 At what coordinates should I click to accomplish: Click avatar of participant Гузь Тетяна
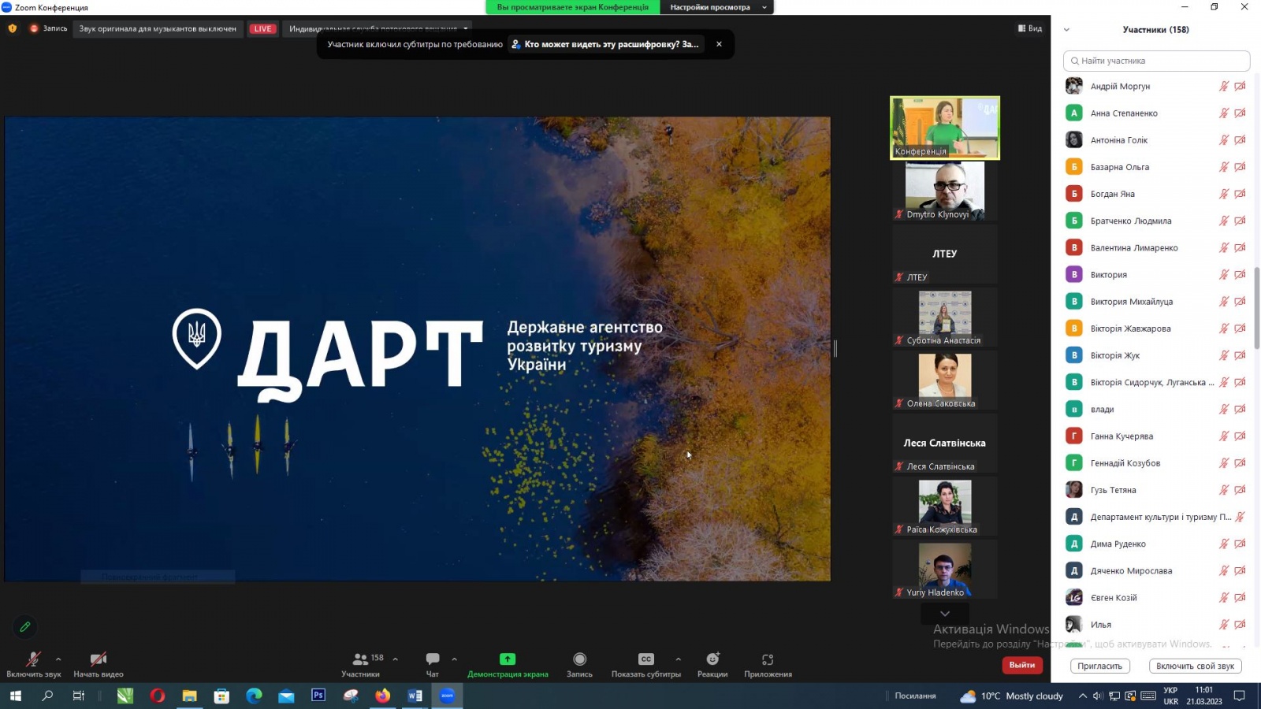[x=1073, y=490]
